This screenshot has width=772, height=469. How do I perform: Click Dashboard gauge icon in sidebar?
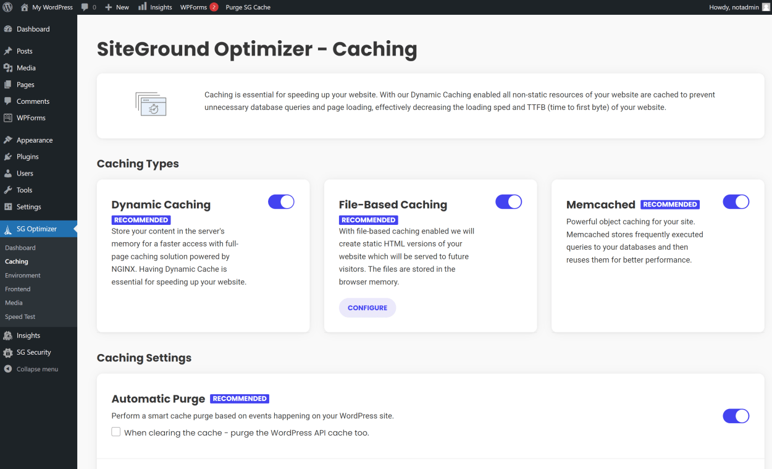click(x=8, y=29)
